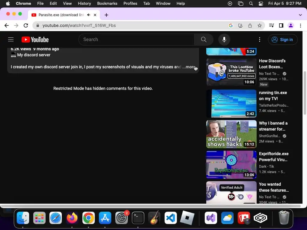Open Terminal from the Dock
The height and width of the screenshot is (230, 307).
(138, 218)
